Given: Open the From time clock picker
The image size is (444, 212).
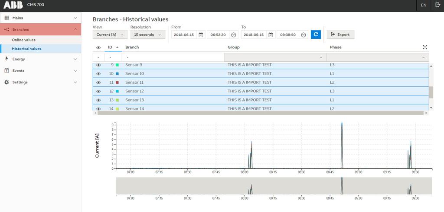Looking at the screenshot, I should pos(234,35).
